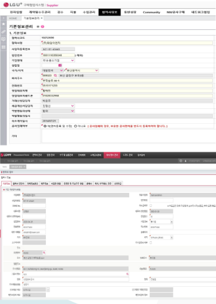Click the 영업대표자 mobile phone number field
The height and width of the screenshot is (304, 216).
point(127,95)
